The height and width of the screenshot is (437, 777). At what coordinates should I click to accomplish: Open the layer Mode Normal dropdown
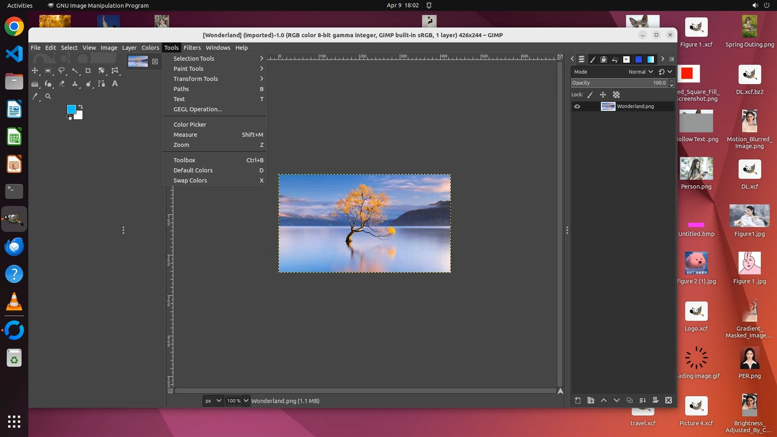tap(641, 72)
